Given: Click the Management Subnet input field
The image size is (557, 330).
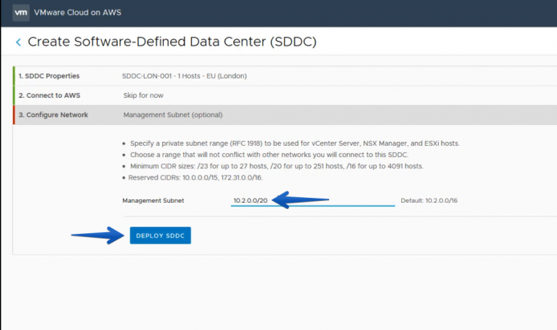Looking at the screenshot, I should click(312, 200).
